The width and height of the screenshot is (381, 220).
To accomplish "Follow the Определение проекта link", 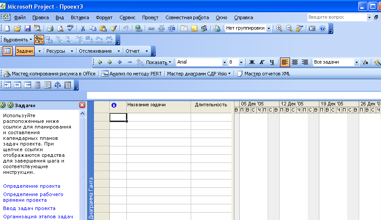I will pos(31,186).
